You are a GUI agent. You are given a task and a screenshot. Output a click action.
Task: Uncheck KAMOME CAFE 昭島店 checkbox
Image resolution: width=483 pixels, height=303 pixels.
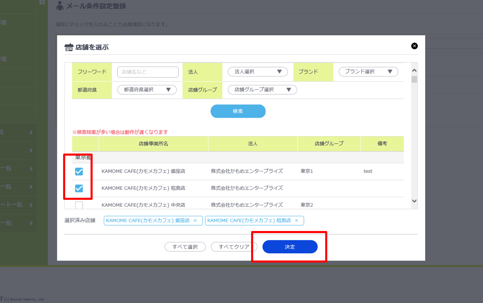79,188
